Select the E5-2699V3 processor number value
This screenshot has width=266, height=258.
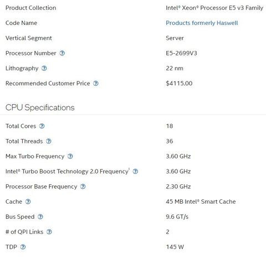[181, 53]
